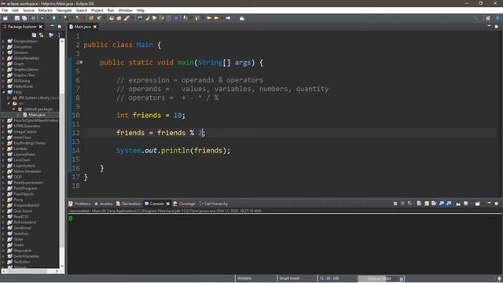Viewport: 503px width, 283px height.
Task: Maximize the Package Explorer panel
Action: (60, 26)
